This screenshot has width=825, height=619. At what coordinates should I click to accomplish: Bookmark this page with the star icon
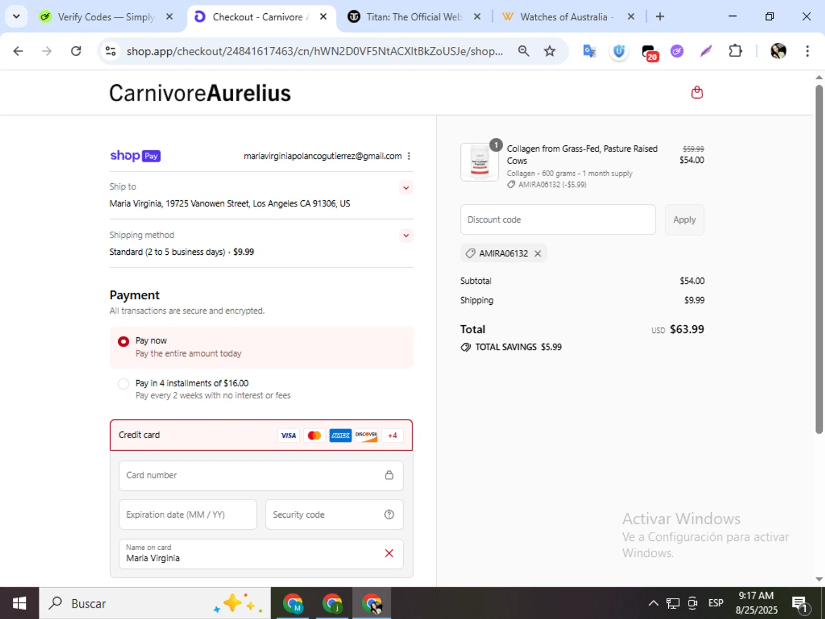point(549,51)
